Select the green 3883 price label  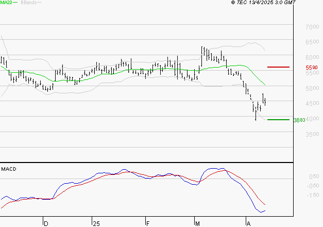click(299, 120)
